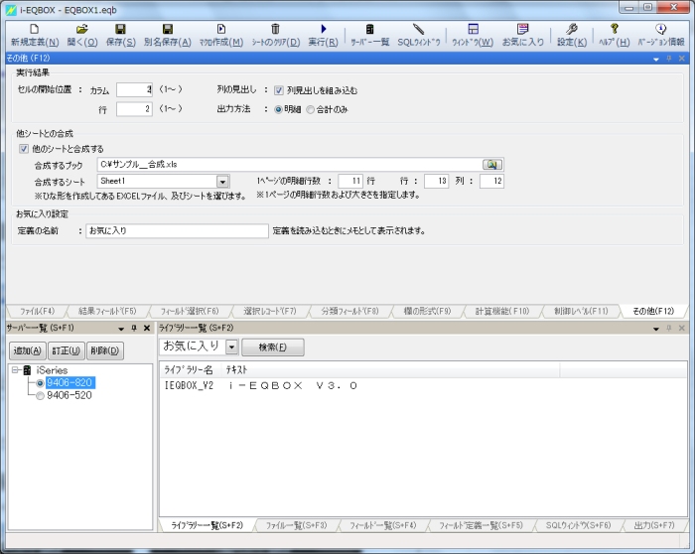Open お気に入り favorites toolbar icon

coord(523,29)
